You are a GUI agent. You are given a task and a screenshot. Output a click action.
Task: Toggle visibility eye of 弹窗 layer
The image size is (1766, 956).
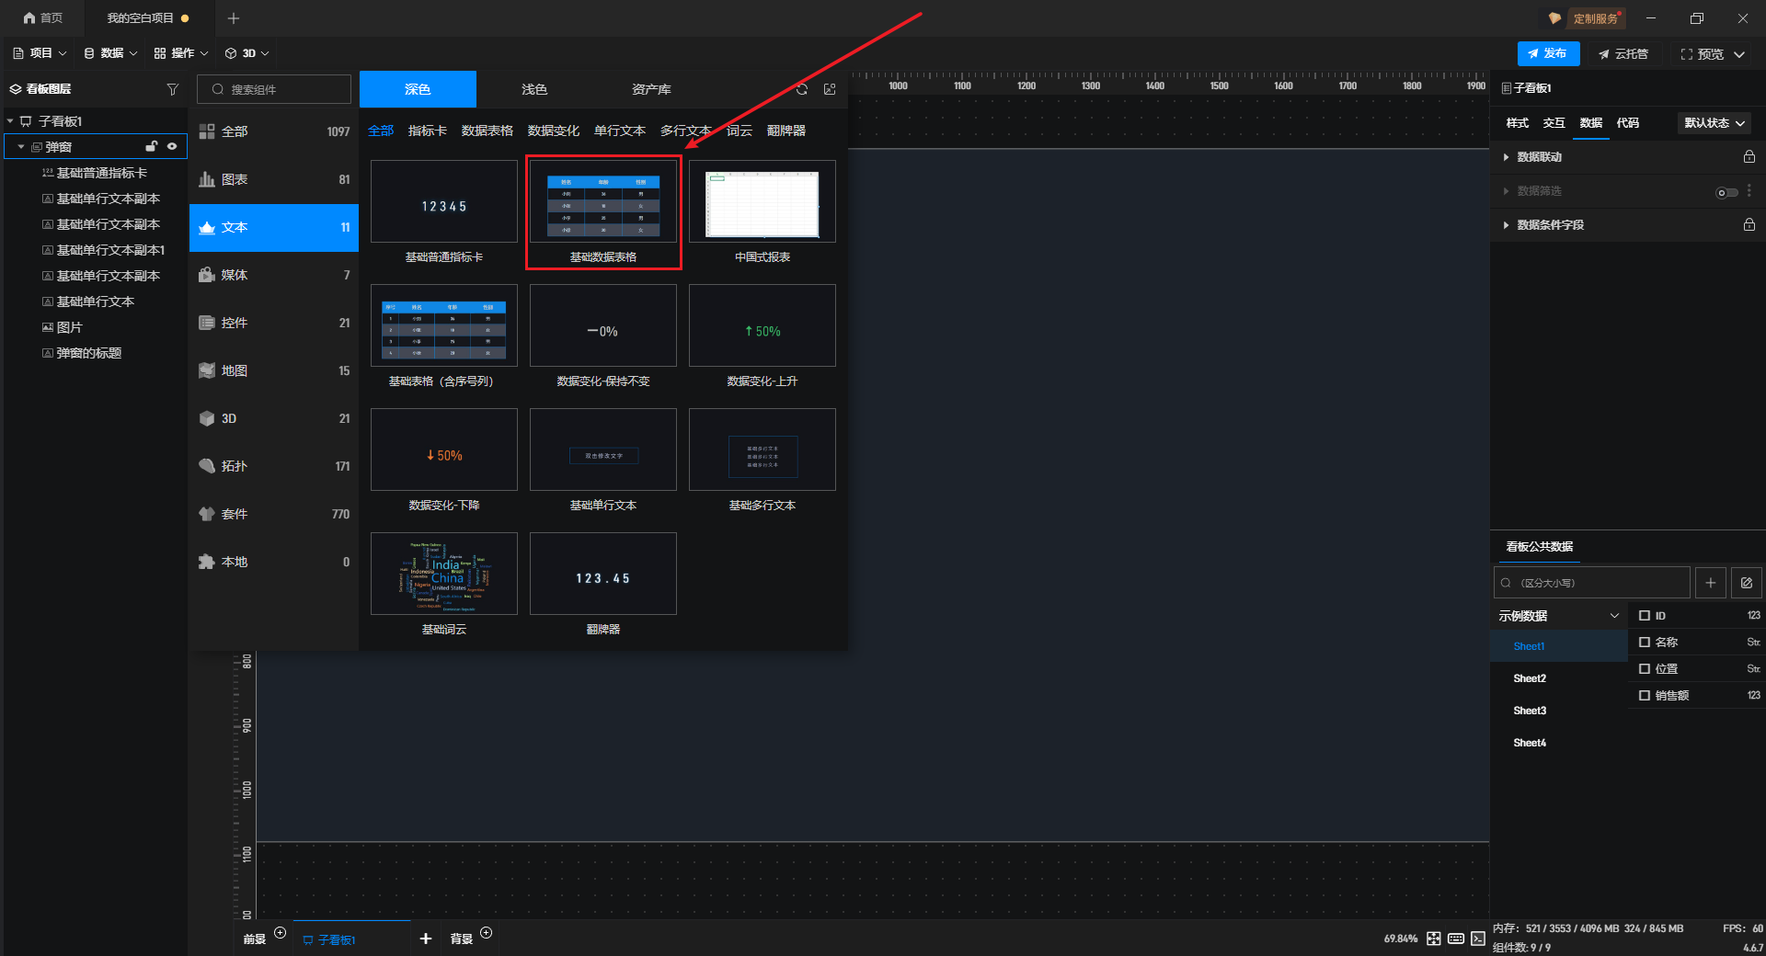coord(172,146)
